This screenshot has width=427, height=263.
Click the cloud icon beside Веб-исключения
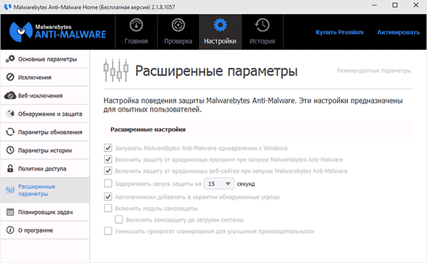click(10, 95)
